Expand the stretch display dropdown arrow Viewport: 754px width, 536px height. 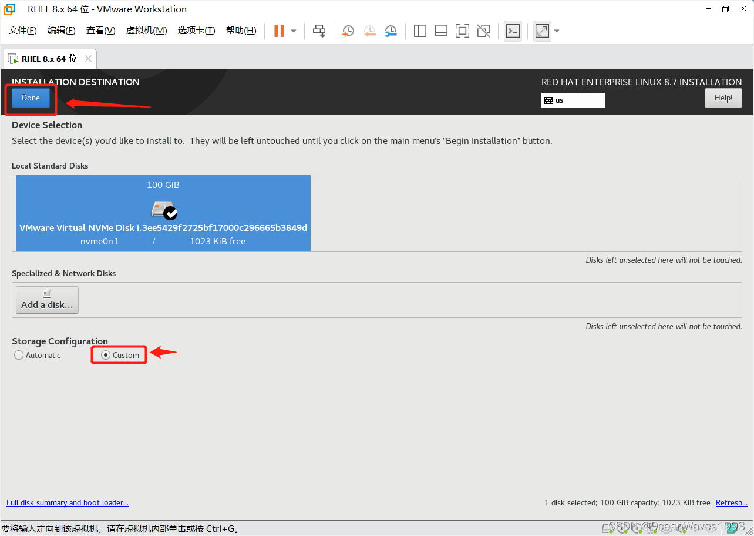click(557, 31)
